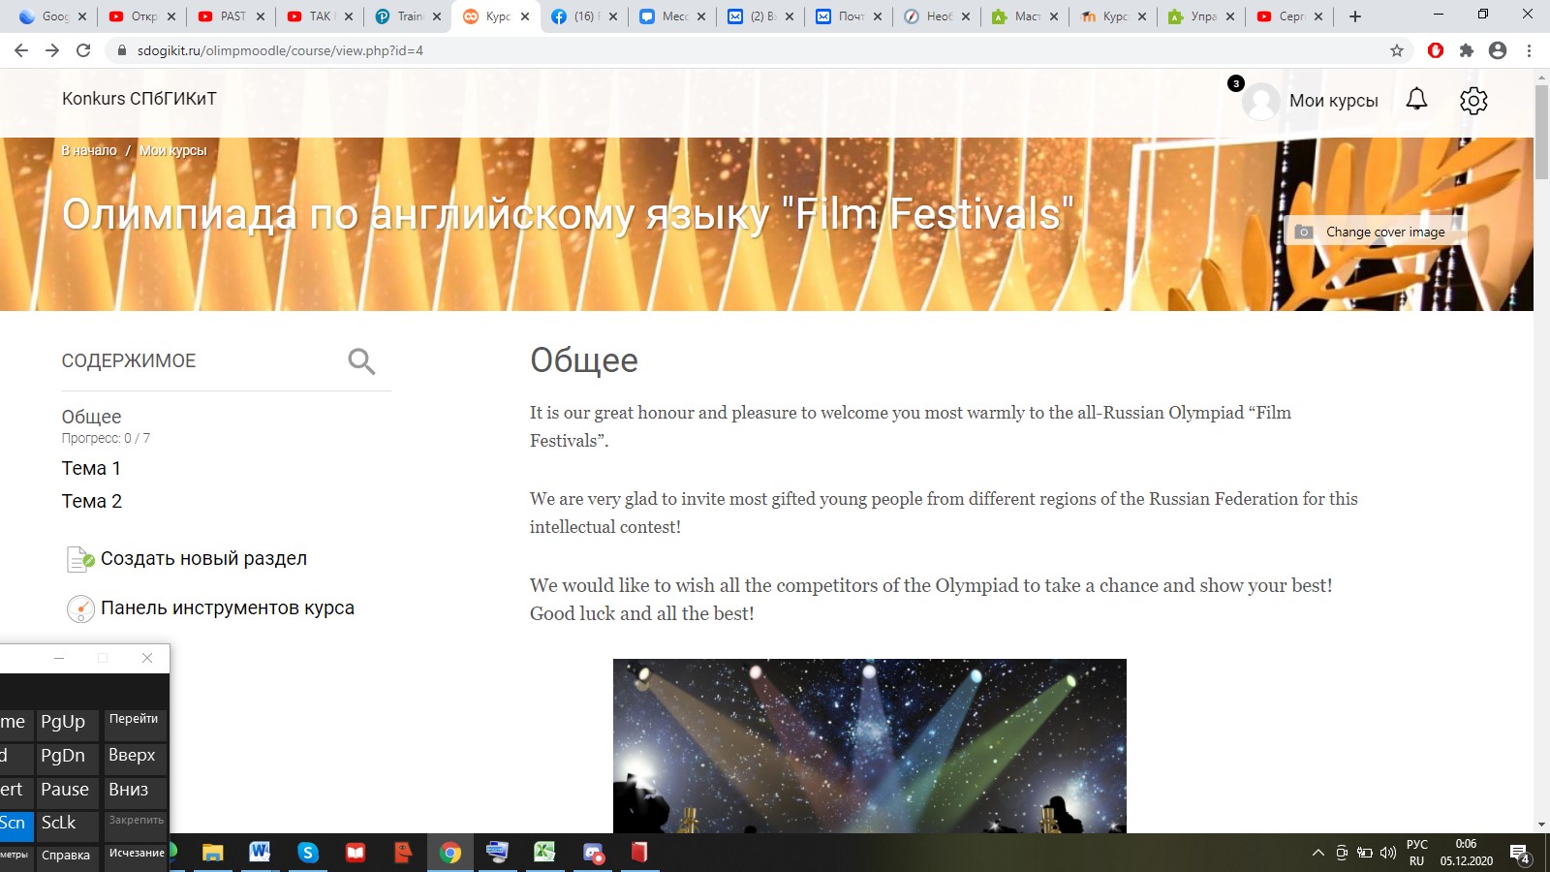
Task: View site info via the padlock icon
Action: pos(121,50)
